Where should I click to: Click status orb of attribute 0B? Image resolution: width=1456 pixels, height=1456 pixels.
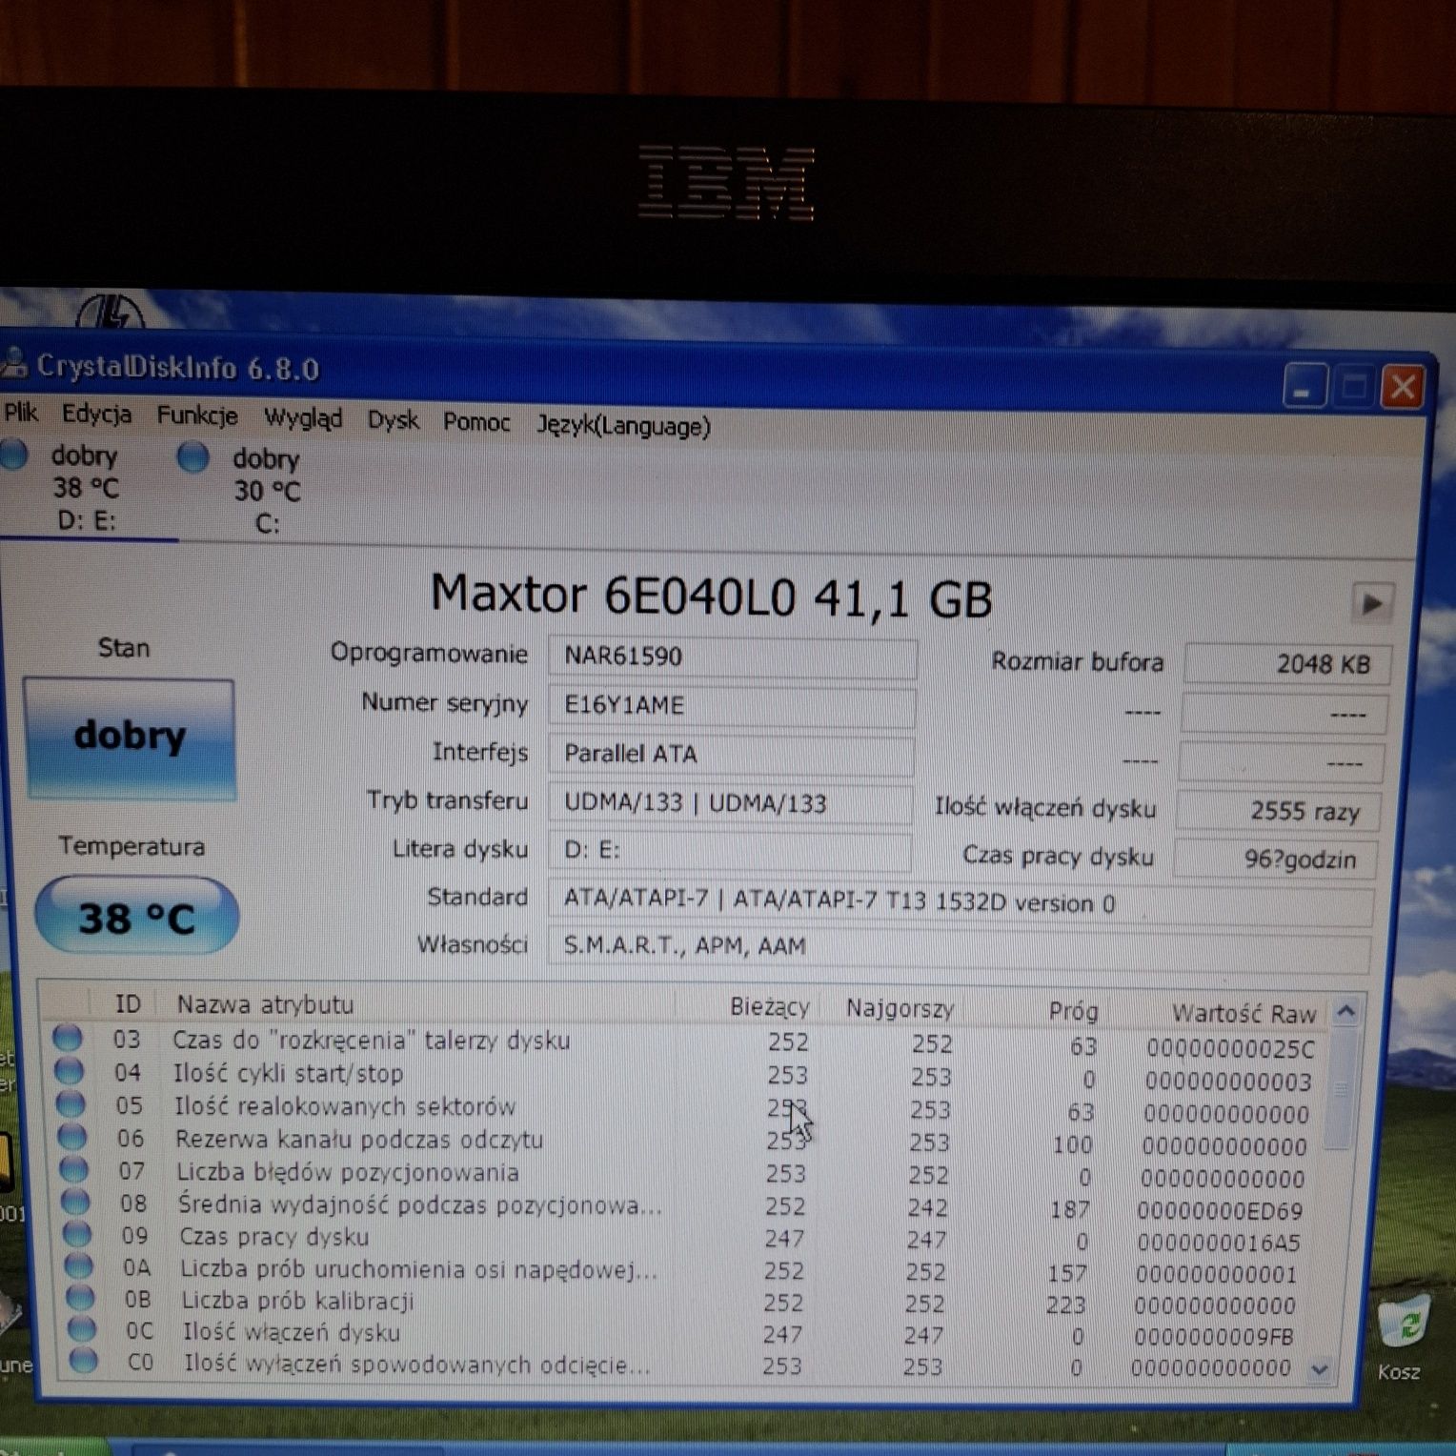pyautogui.click(x=80, y=1297)
